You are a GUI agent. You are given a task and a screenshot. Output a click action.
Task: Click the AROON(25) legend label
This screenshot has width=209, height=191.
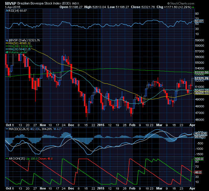click(17, 159)
